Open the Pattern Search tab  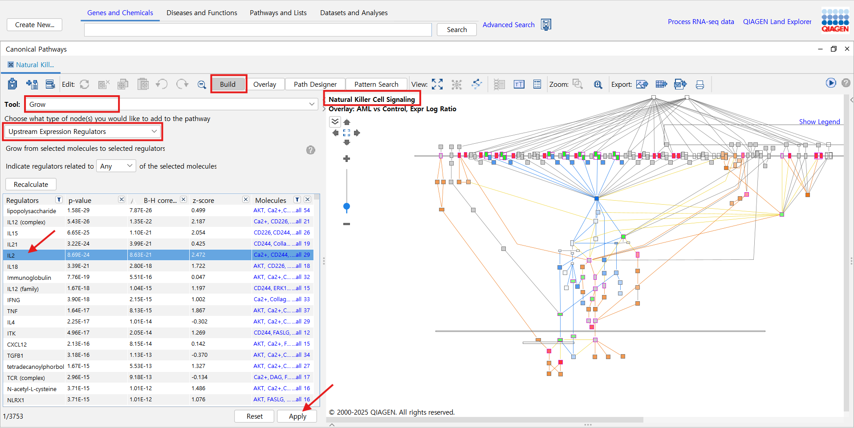376,84
